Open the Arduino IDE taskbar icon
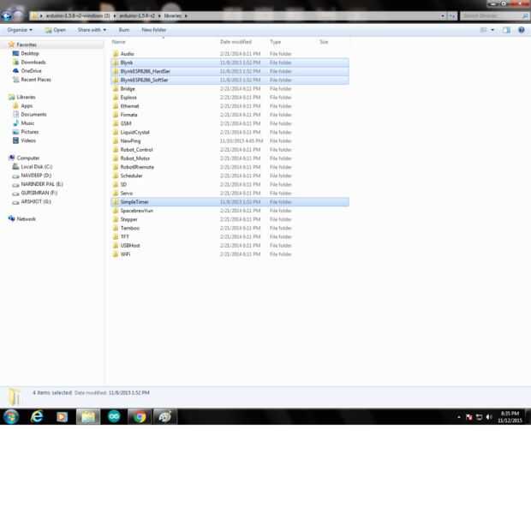Image resolution: width=531 pixels, height=531 pixels. [x=114, y=416]
